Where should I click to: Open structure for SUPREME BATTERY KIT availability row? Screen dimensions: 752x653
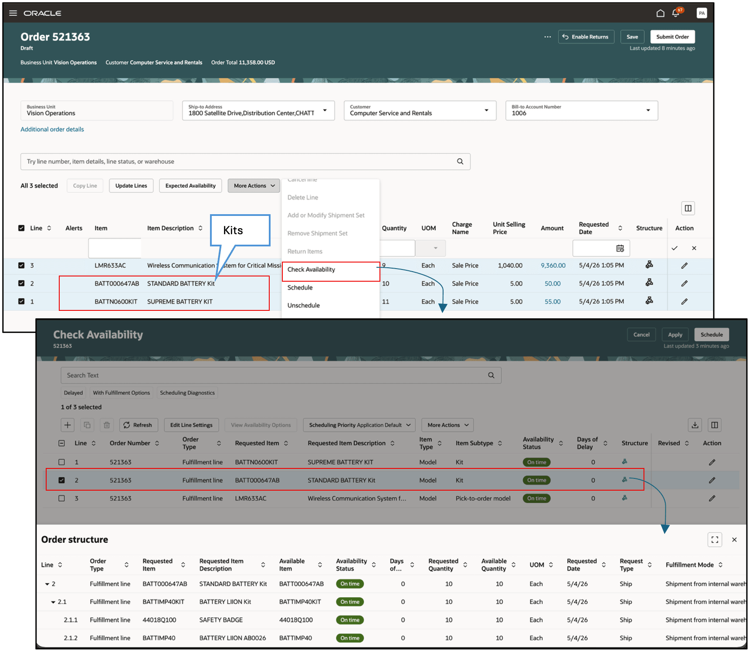624,461
